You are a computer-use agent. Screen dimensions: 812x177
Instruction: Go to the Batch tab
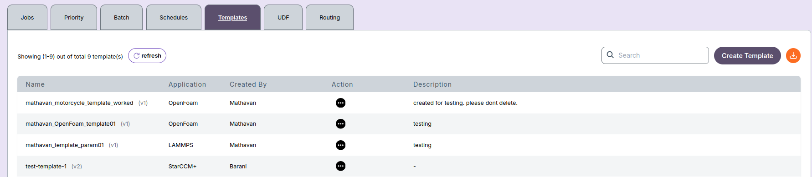tap(122, 17)
